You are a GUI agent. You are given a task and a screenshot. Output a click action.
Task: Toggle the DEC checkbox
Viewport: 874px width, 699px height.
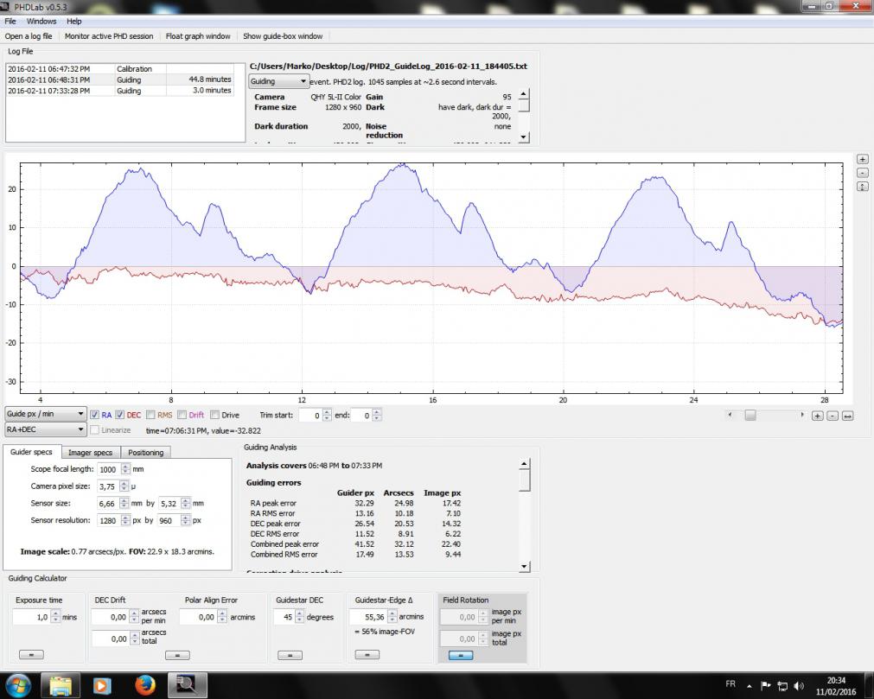120,415
